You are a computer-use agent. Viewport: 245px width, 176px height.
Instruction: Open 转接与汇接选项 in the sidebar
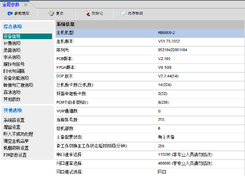coord(18,85)
